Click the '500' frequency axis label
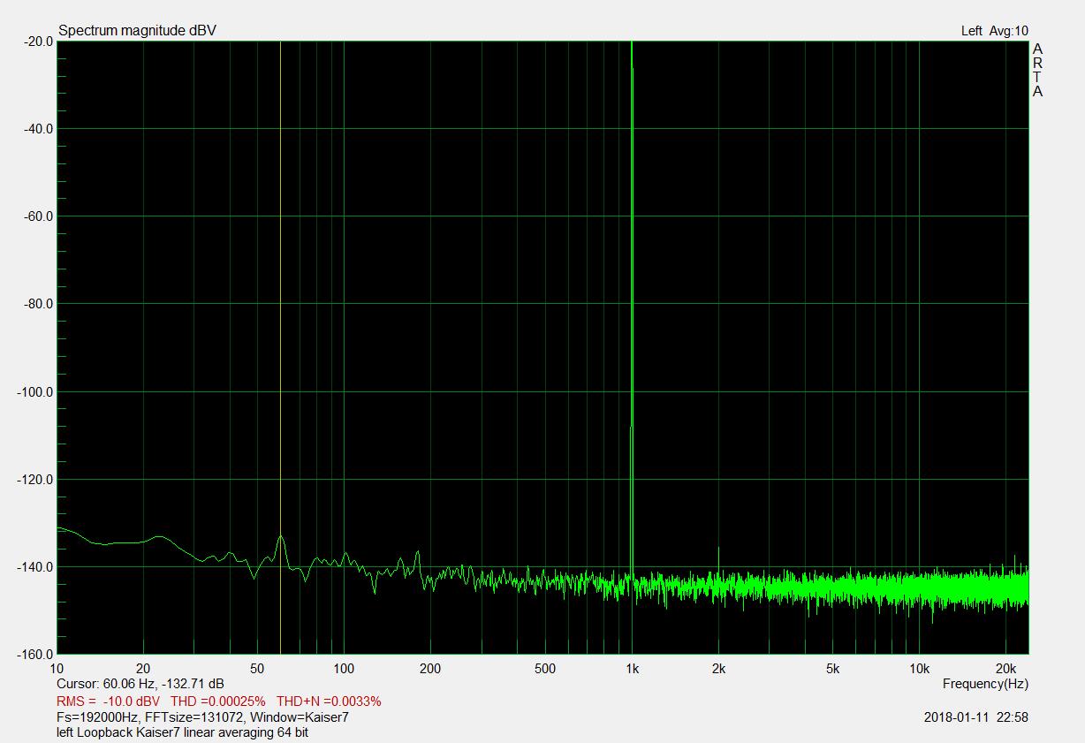Screen dimensions: 1085x743 [x=545, y=669]
